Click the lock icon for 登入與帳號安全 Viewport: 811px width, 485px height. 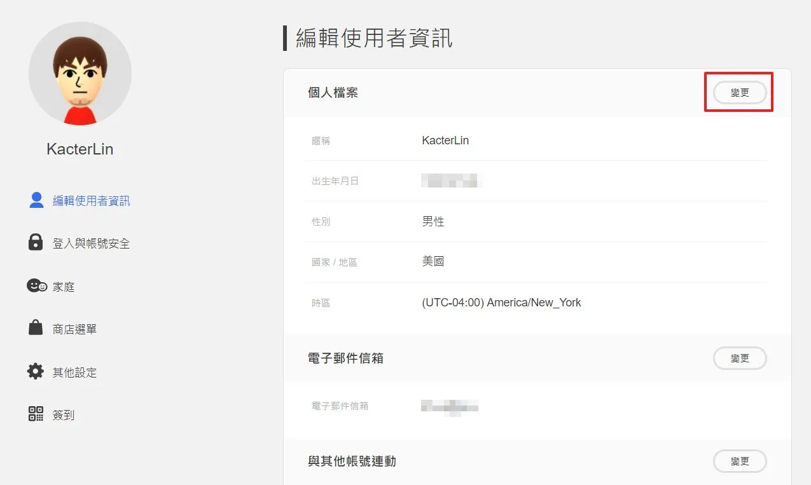click(x=36, y=242)
